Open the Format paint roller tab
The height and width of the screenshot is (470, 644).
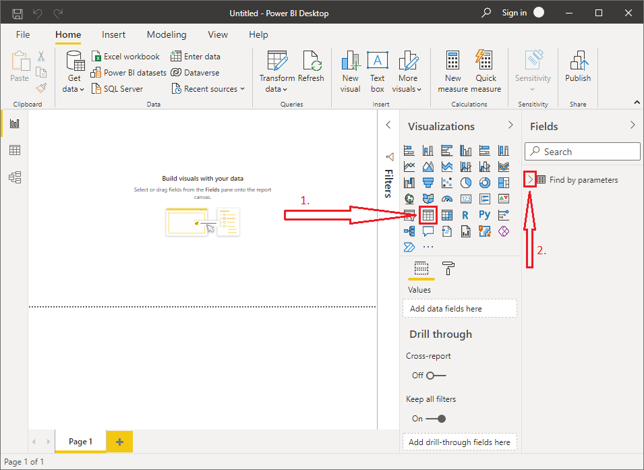coord(448,268)
